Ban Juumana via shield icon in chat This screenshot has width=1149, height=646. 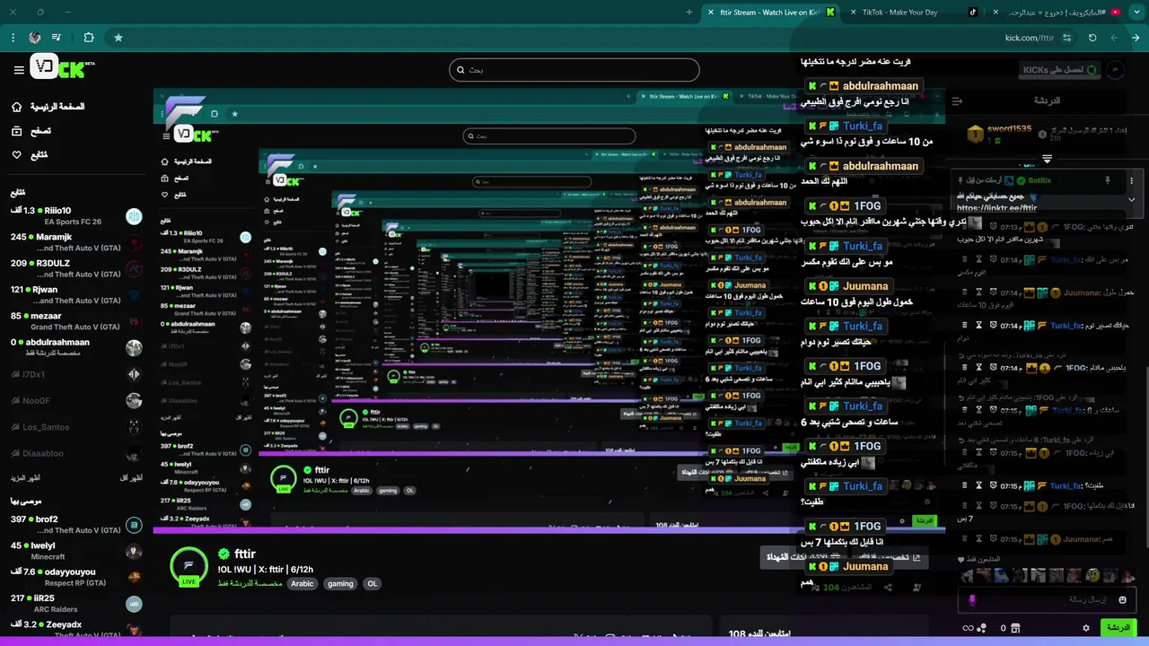point(992,539)
